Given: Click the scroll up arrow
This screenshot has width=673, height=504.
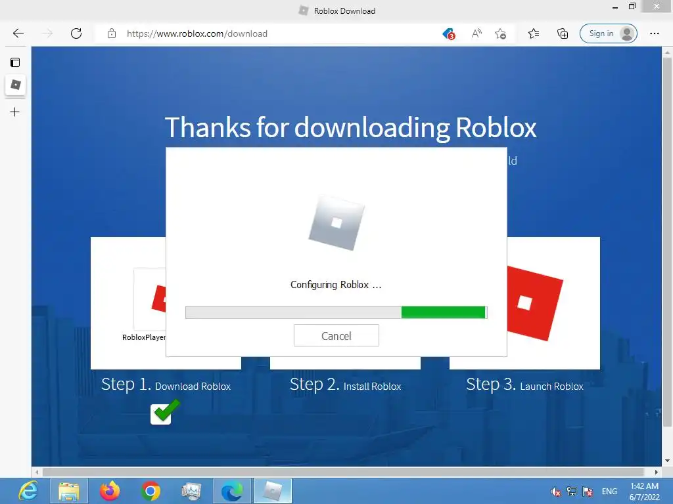Looking at the screenshot, I should click(667, 52).
